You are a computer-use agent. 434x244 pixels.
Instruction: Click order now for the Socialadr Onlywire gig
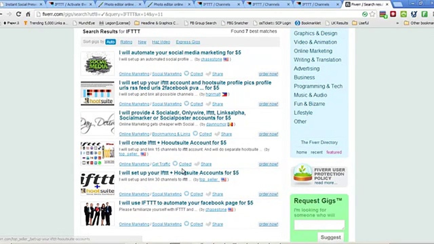click(269, 134)
